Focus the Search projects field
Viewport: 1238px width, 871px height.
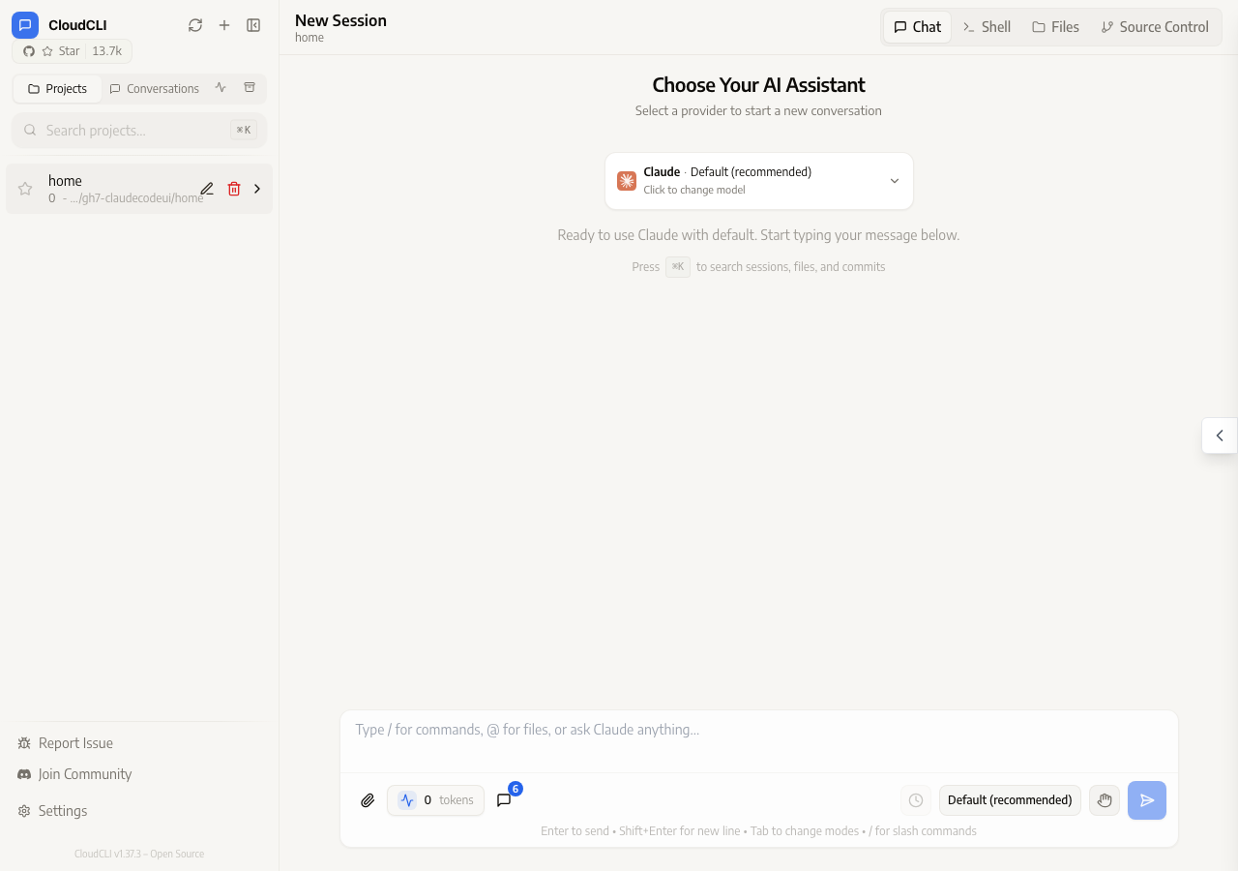point(139,131)
